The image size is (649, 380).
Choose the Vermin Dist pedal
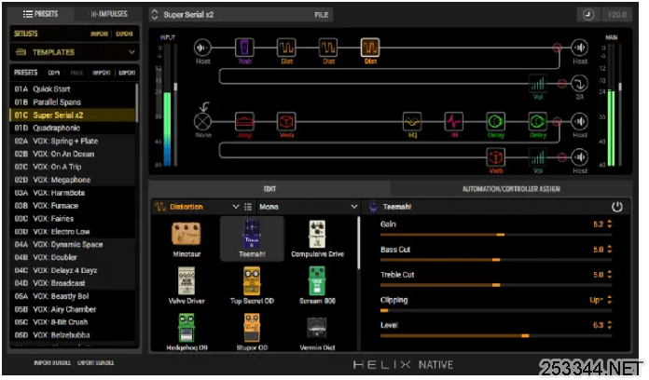point(317,332)
